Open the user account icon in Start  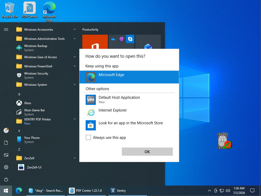(x=6, y=130)
